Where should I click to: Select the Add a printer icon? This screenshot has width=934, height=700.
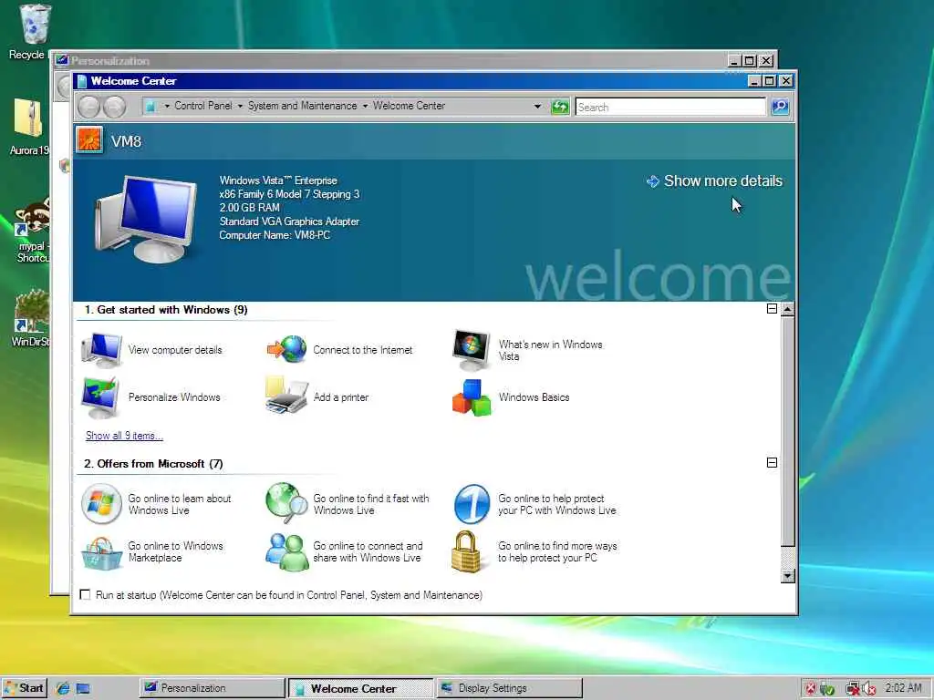pos(286,396)
